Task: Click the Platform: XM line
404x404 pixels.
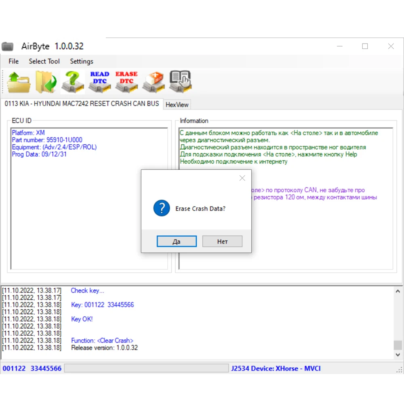Action: click(x=28, y=133)
